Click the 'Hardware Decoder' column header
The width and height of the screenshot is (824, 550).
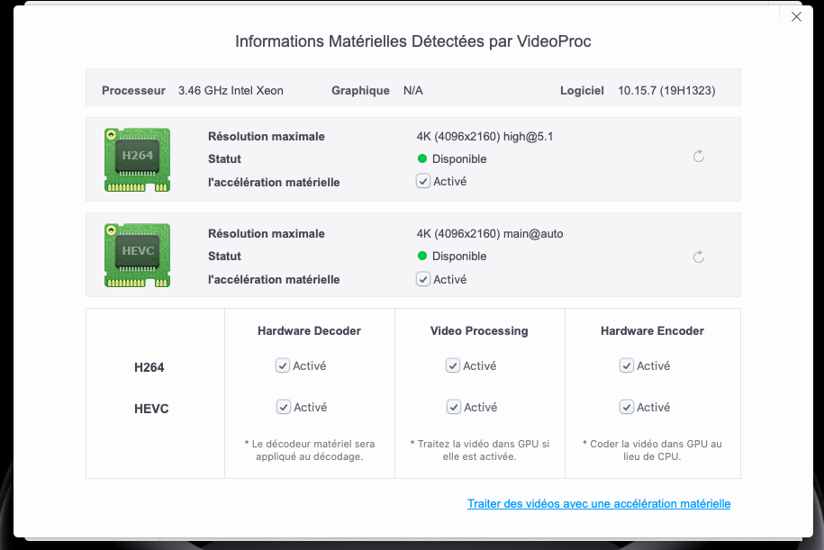(x=309, y=331)
